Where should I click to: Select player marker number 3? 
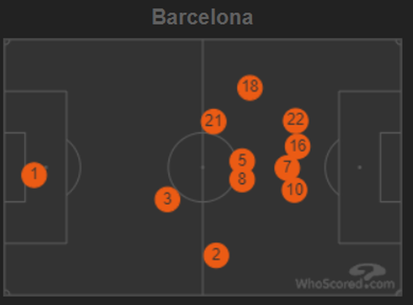click(x=167, y=200)
